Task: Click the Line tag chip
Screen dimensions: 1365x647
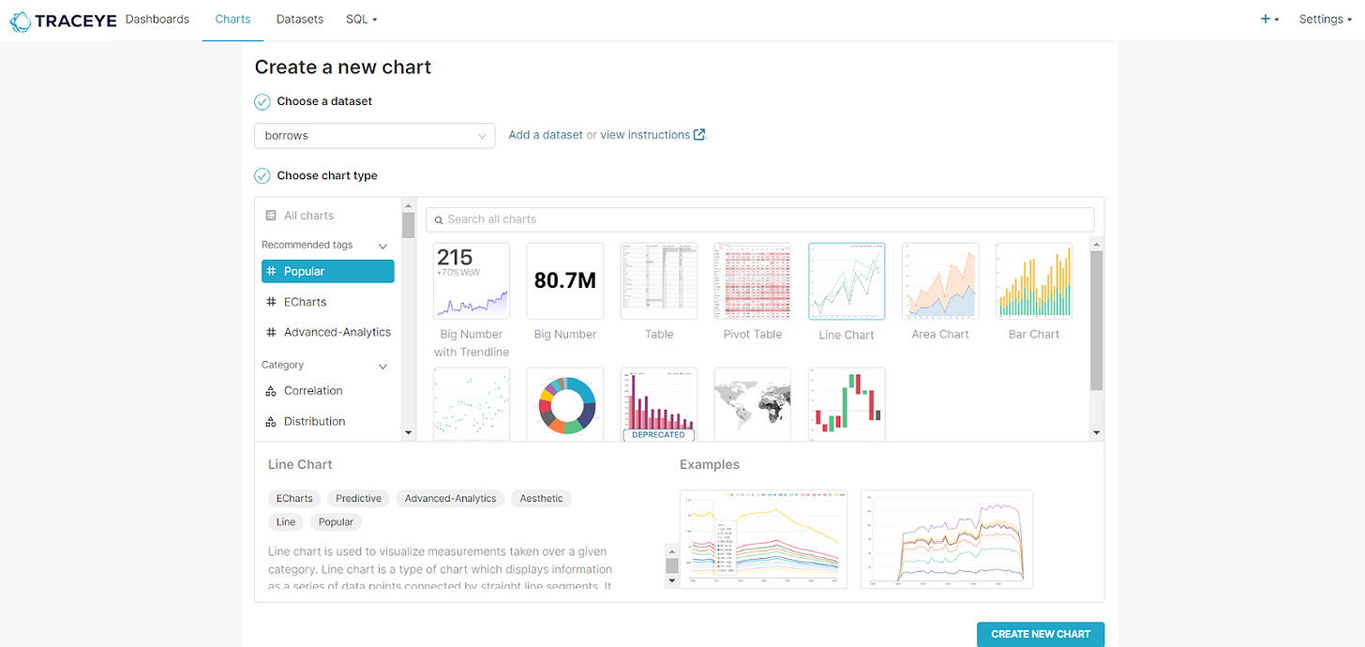Action: click(286, 522)
